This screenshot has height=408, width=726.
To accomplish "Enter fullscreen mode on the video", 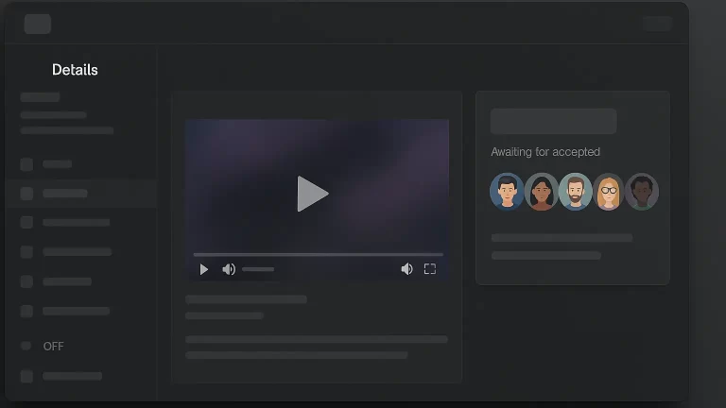I will [430, 269].
